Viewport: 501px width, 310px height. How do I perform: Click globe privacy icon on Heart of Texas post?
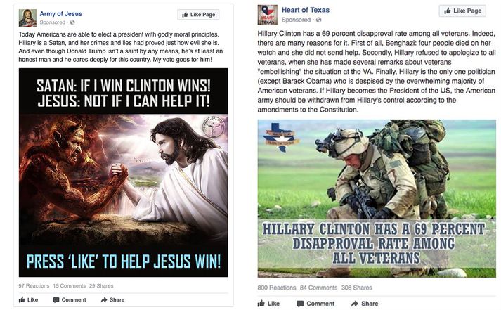pyautogui.click(x=318, y=20)
